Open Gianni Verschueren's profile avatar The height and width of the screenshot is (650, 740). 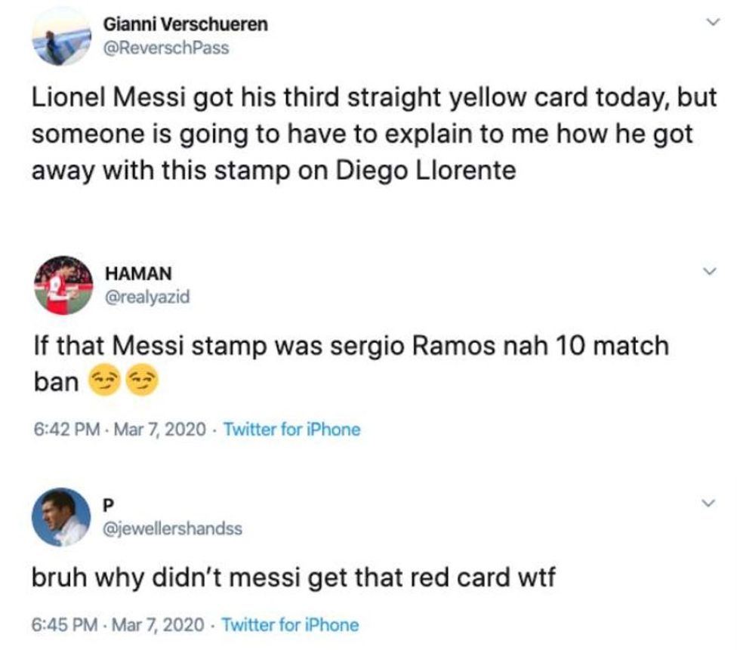63,35
